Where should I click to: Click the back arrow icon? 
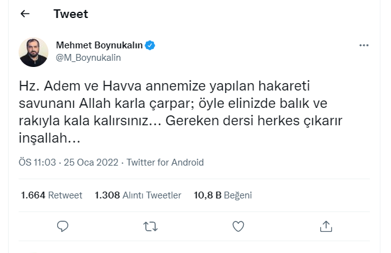pos(25,14)
